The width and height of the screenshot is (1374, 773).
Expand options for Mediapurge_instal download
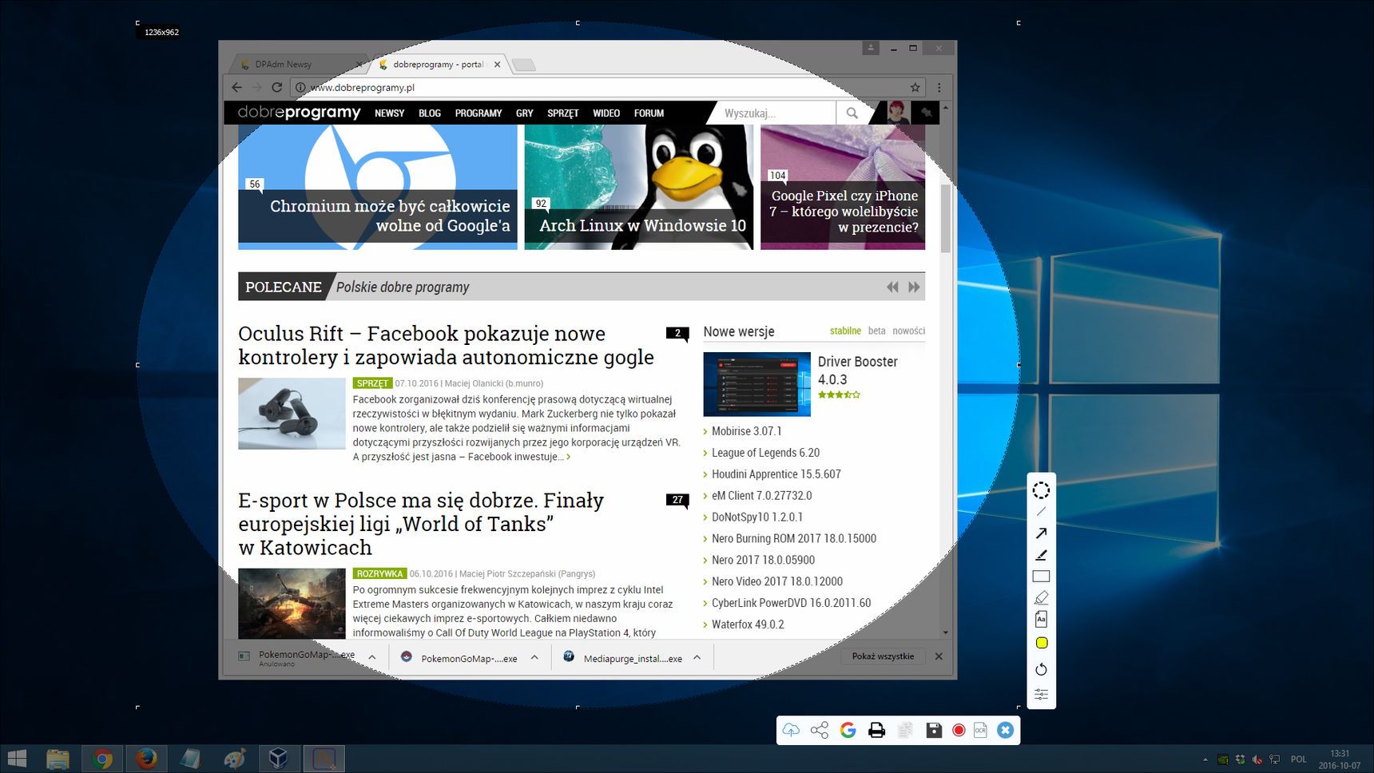point(697,657)
